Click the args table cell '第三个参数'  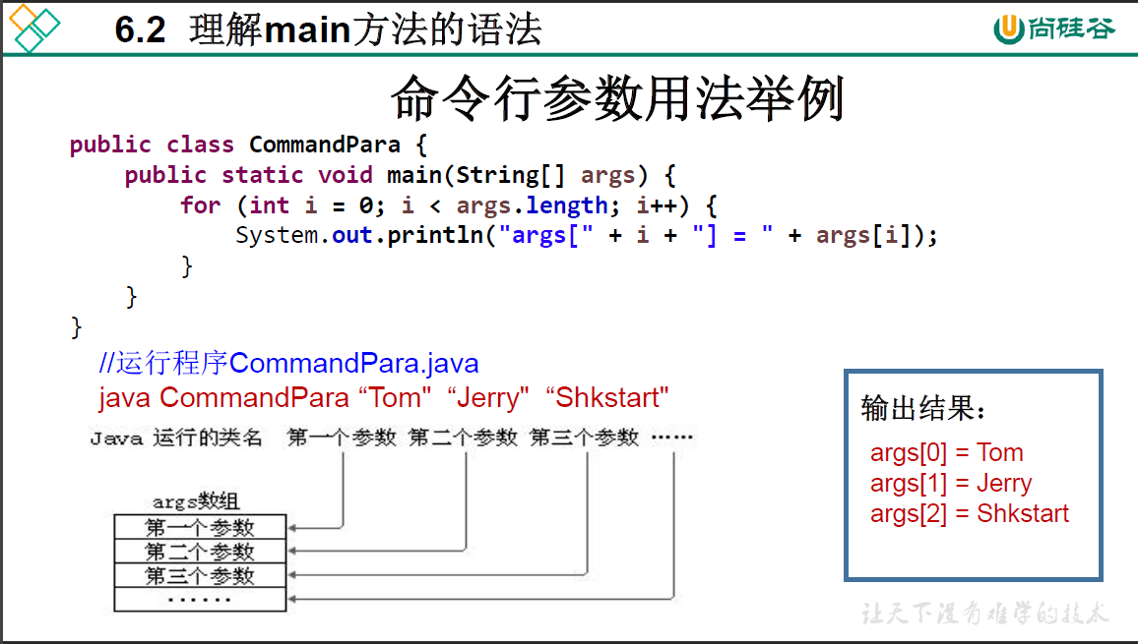200,576
